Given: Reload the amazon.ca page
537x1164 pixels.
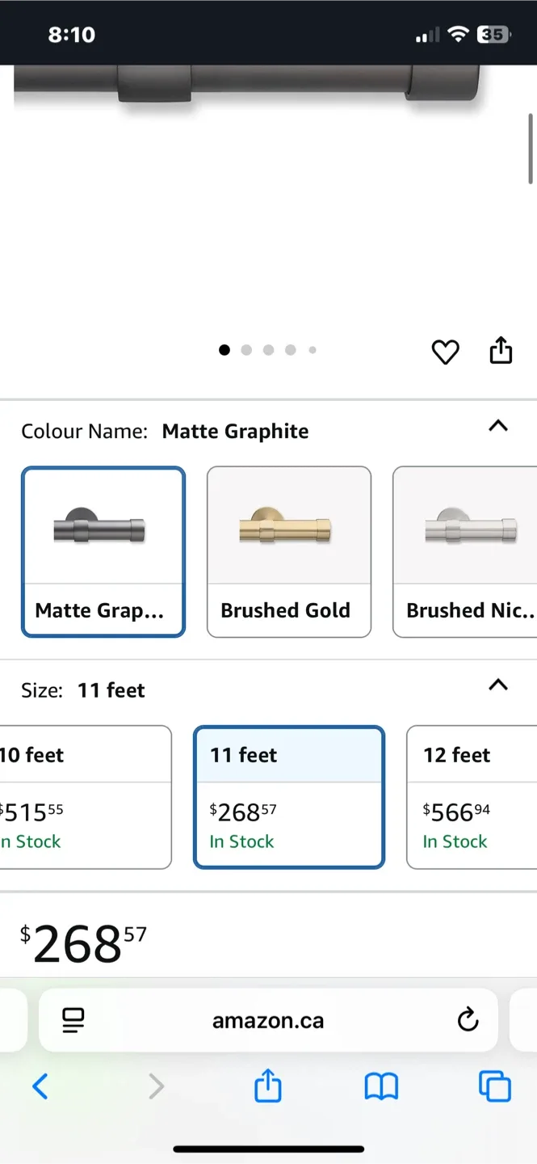Looking at the screenshot, I should [468, 1020].
